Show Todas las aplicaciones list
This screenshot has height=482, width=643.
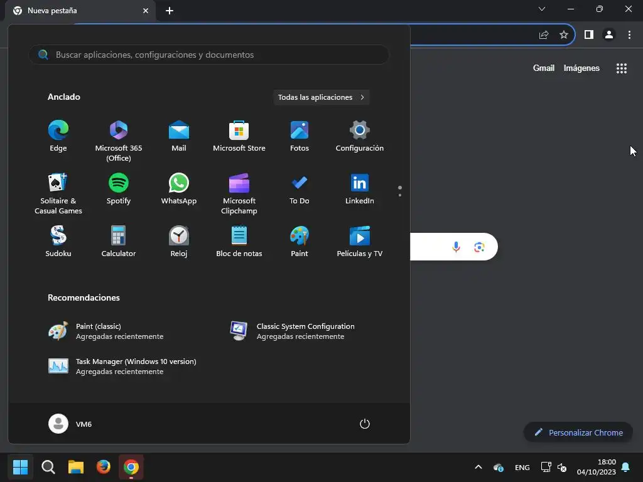pyautogui.click(x=321, y=97)
